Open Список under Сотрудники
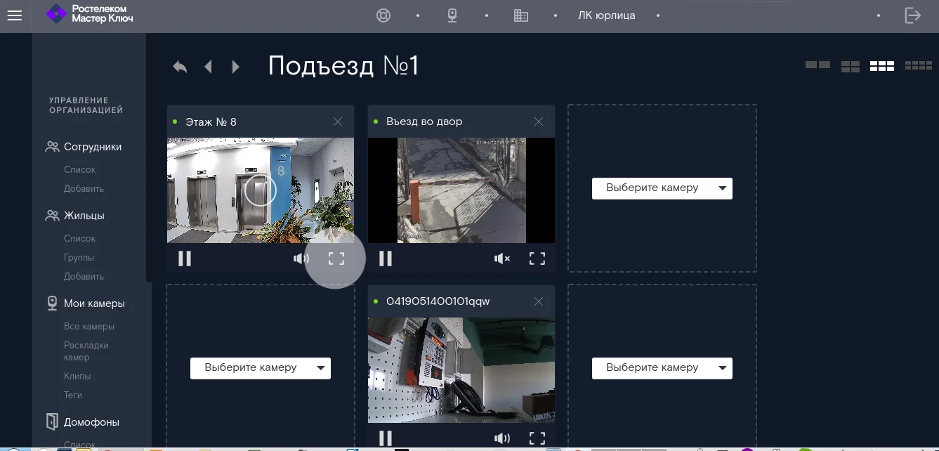This screenshot has height=451, width=939. (79, 169)
